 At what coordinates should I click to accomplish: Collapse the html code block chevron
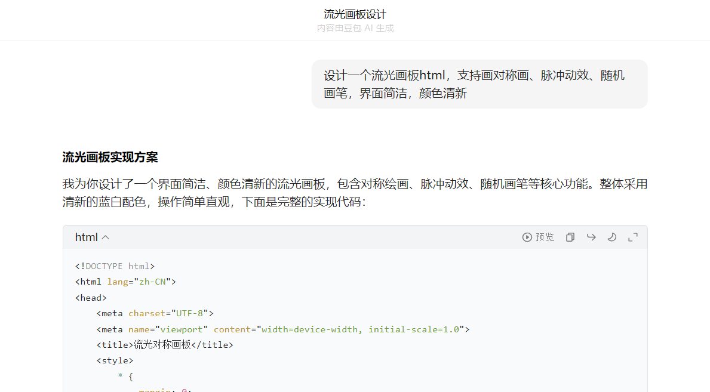coord(106,237)
